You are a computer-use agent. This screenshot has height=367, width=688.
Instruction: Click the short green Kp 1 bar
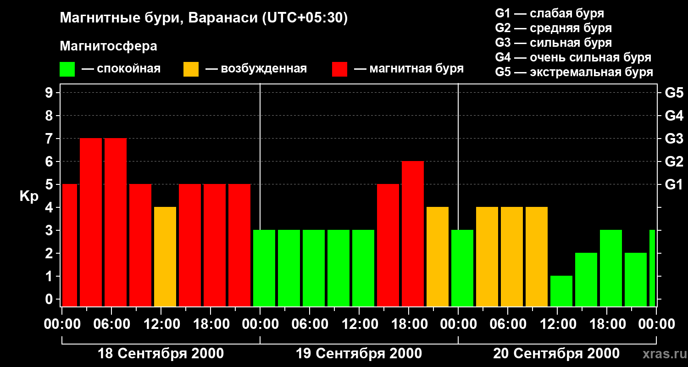tap(561, 291)
